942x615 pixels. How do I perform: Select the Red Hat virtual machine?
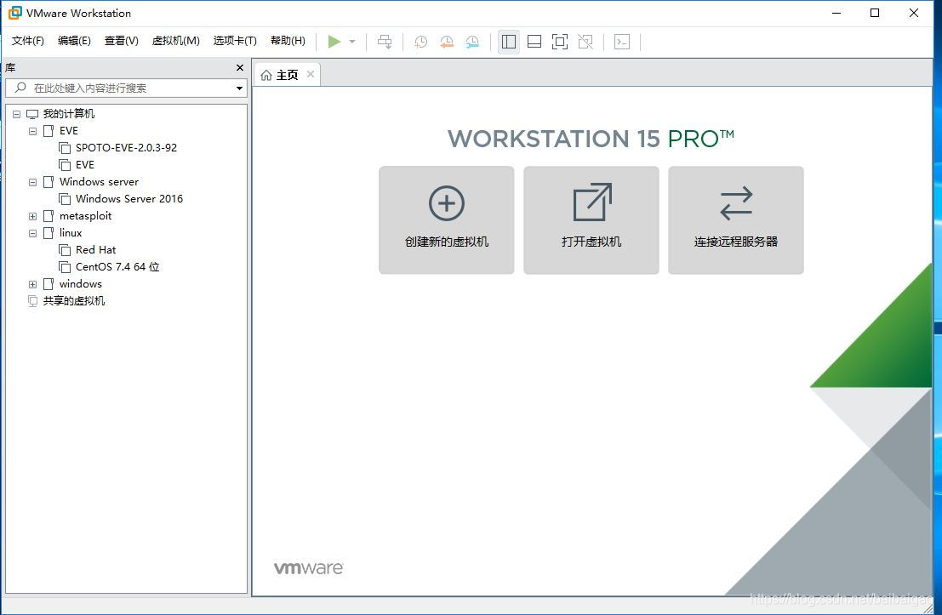tap(95, 250)
